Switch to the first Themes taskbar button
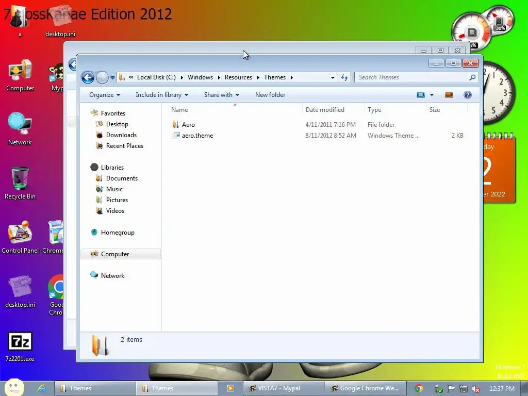The height and width of the screenshot is (396, 528). coord(95,388)
